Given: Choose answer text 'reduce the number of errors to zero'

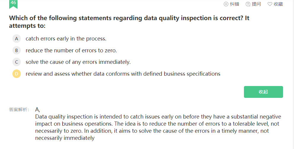Looking at the screenshot, I should tap(71, 51).
